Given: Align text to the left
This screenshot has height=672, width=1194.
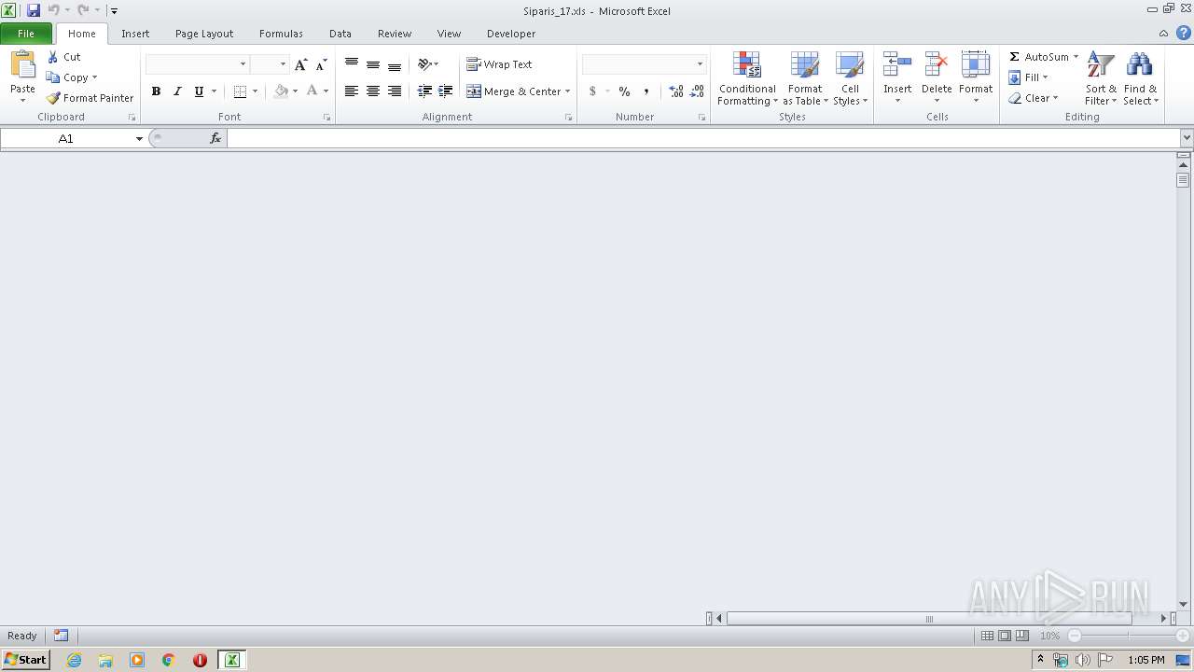Looking at the screenshot, I should pyautogui.click(x=352, y=91).
